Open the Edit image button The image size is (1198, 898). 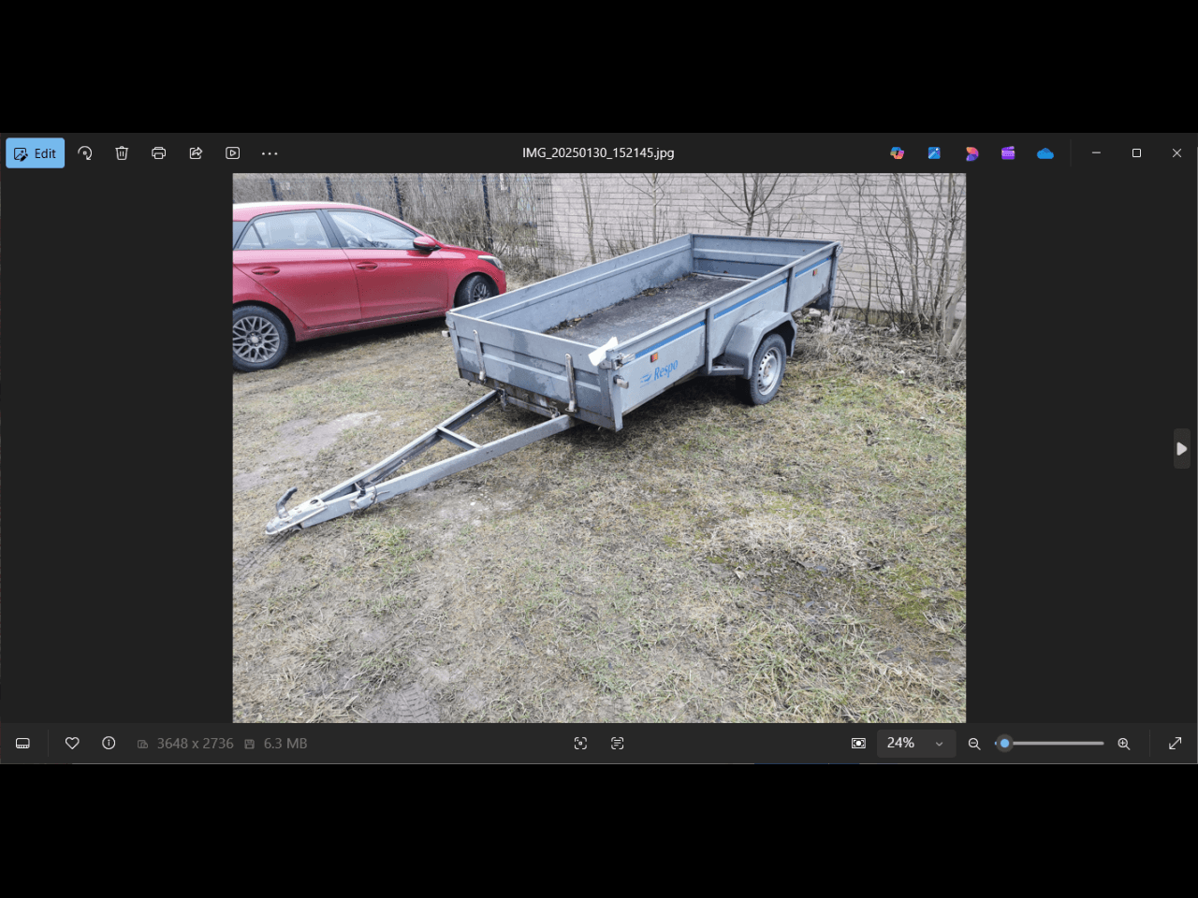click(x=36, y=153)
